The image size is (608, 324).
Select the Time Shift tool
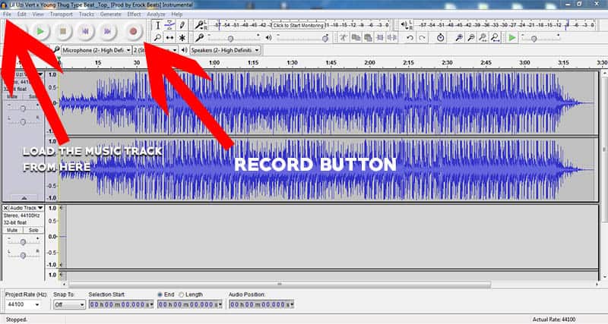(169, 37)
